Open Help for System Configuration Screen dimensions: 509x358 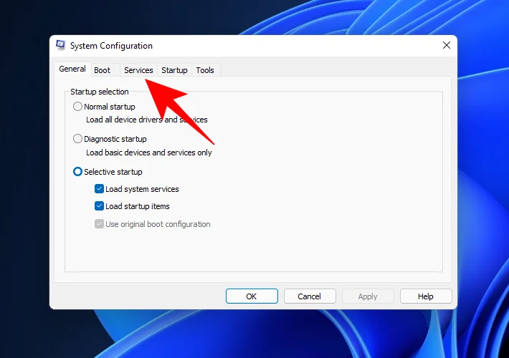426,296
